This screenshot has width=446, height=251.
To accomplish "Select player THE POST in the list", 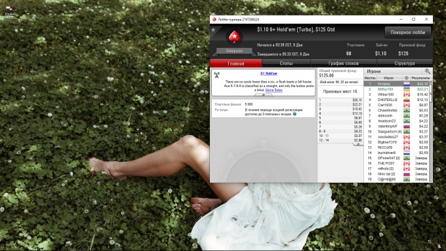I will click(x=396, y=163).
